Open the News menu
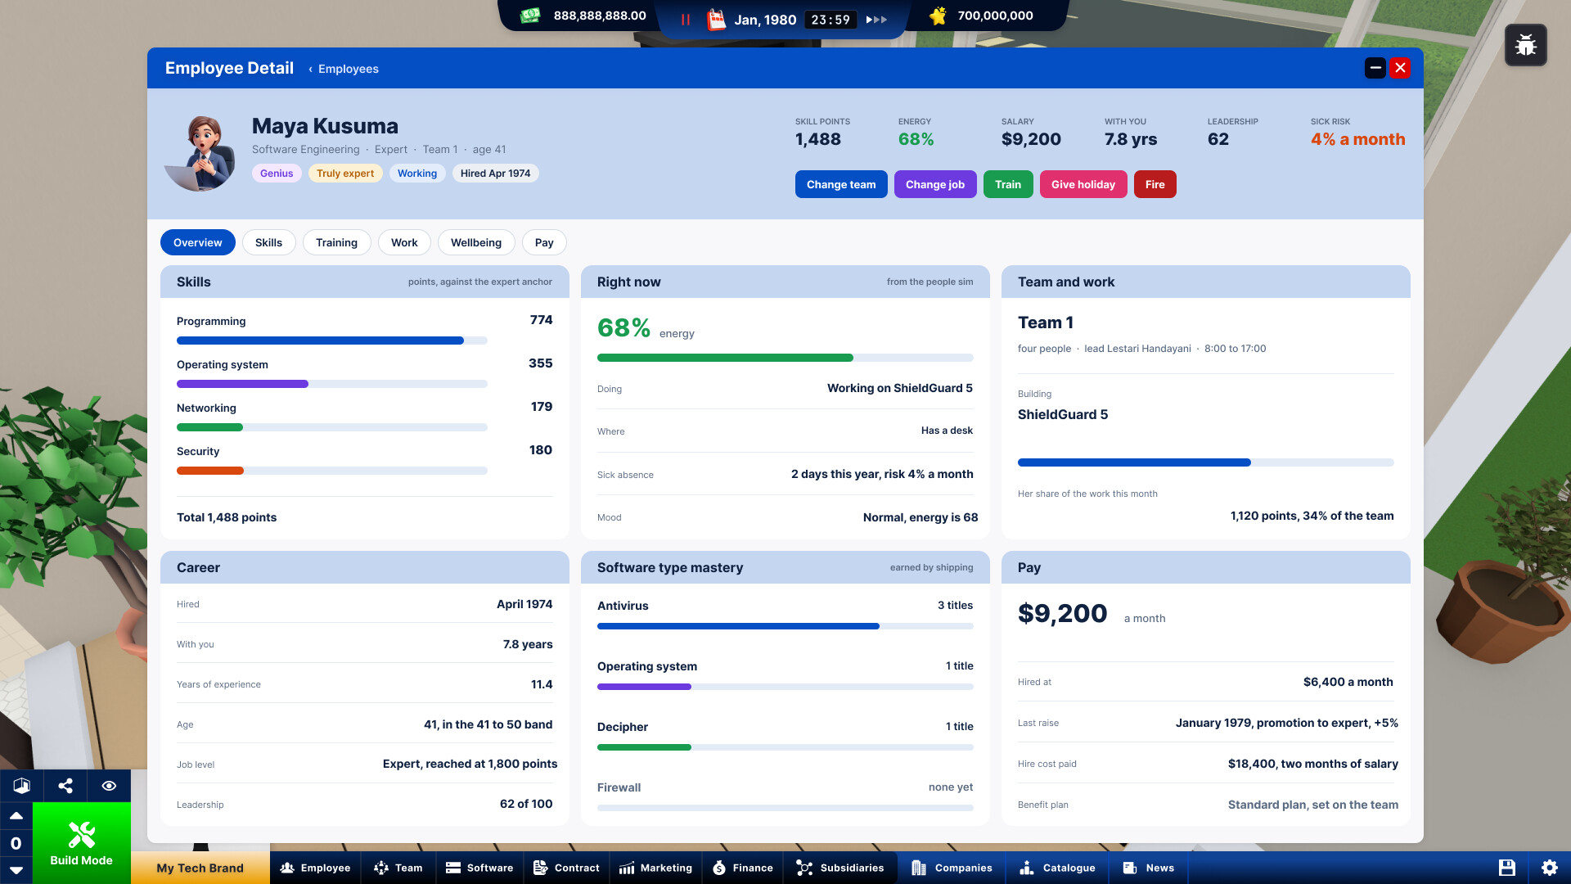The width and height of the screenshot is (1571, 884). point(1149,868)
